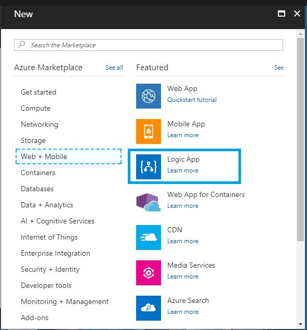Open Security + Identity category
Image resolution: width=307 pixels, height=330 pixels.
click(50, 269)
